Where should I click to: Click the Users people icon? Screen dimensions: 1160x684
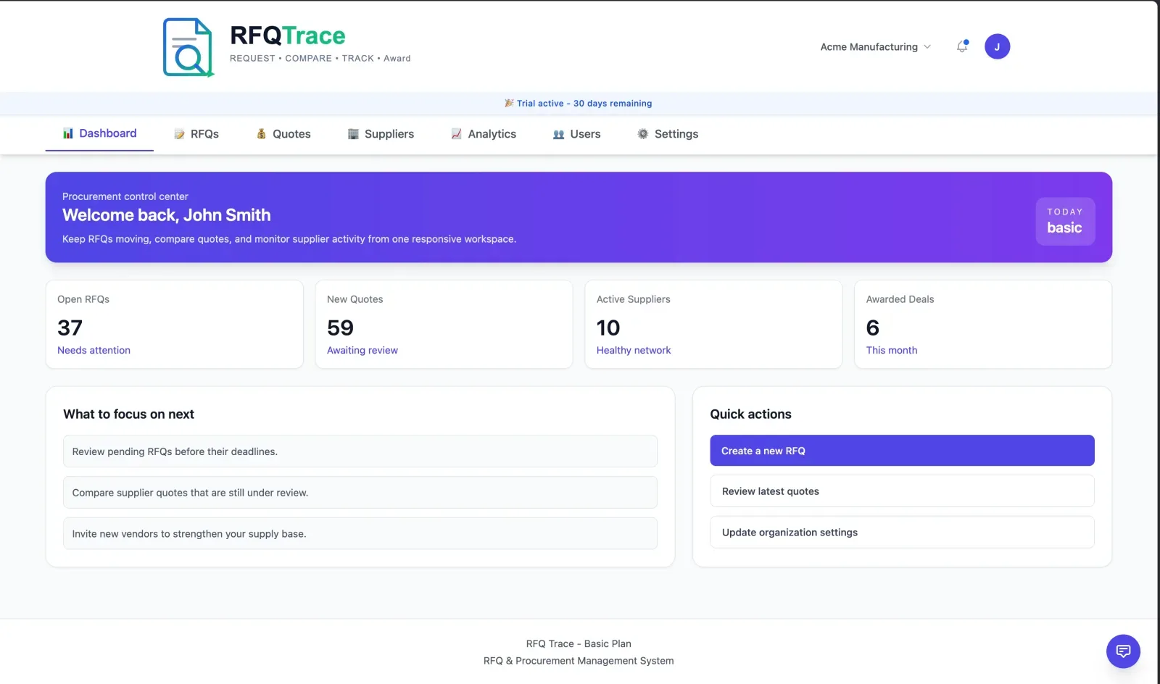tap(558, 134)
